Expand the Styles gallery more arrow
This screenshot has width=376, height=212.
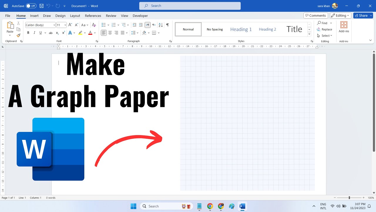pos(309,34)
